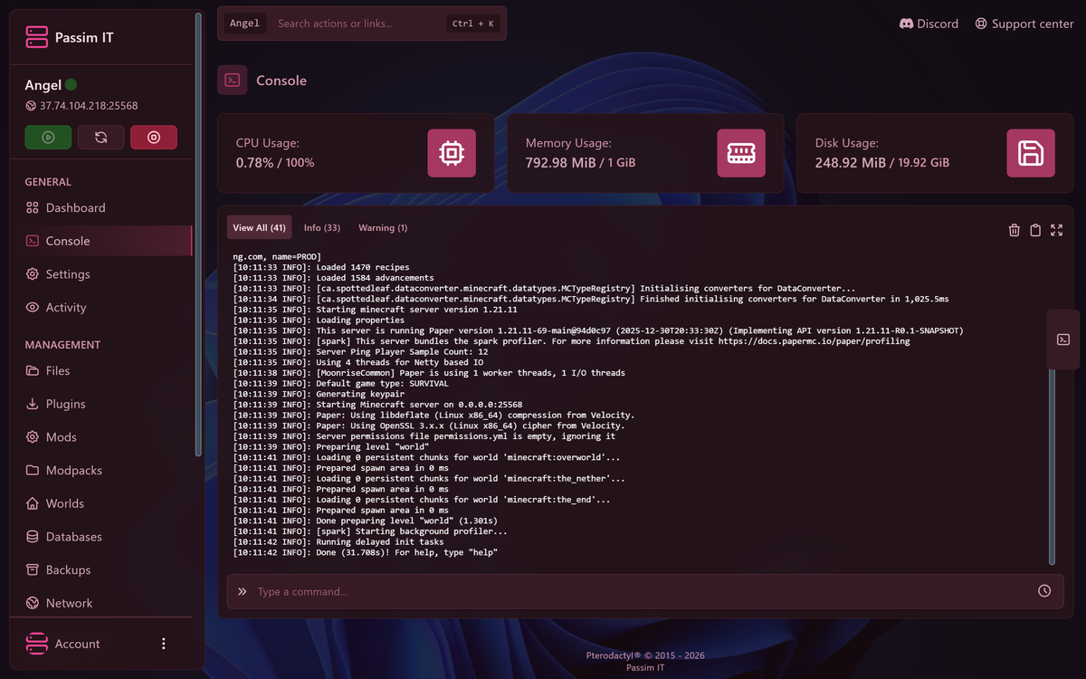Open the Modpacks page
The width and height of the screenshot is (1086, 679).
point(100,471)
